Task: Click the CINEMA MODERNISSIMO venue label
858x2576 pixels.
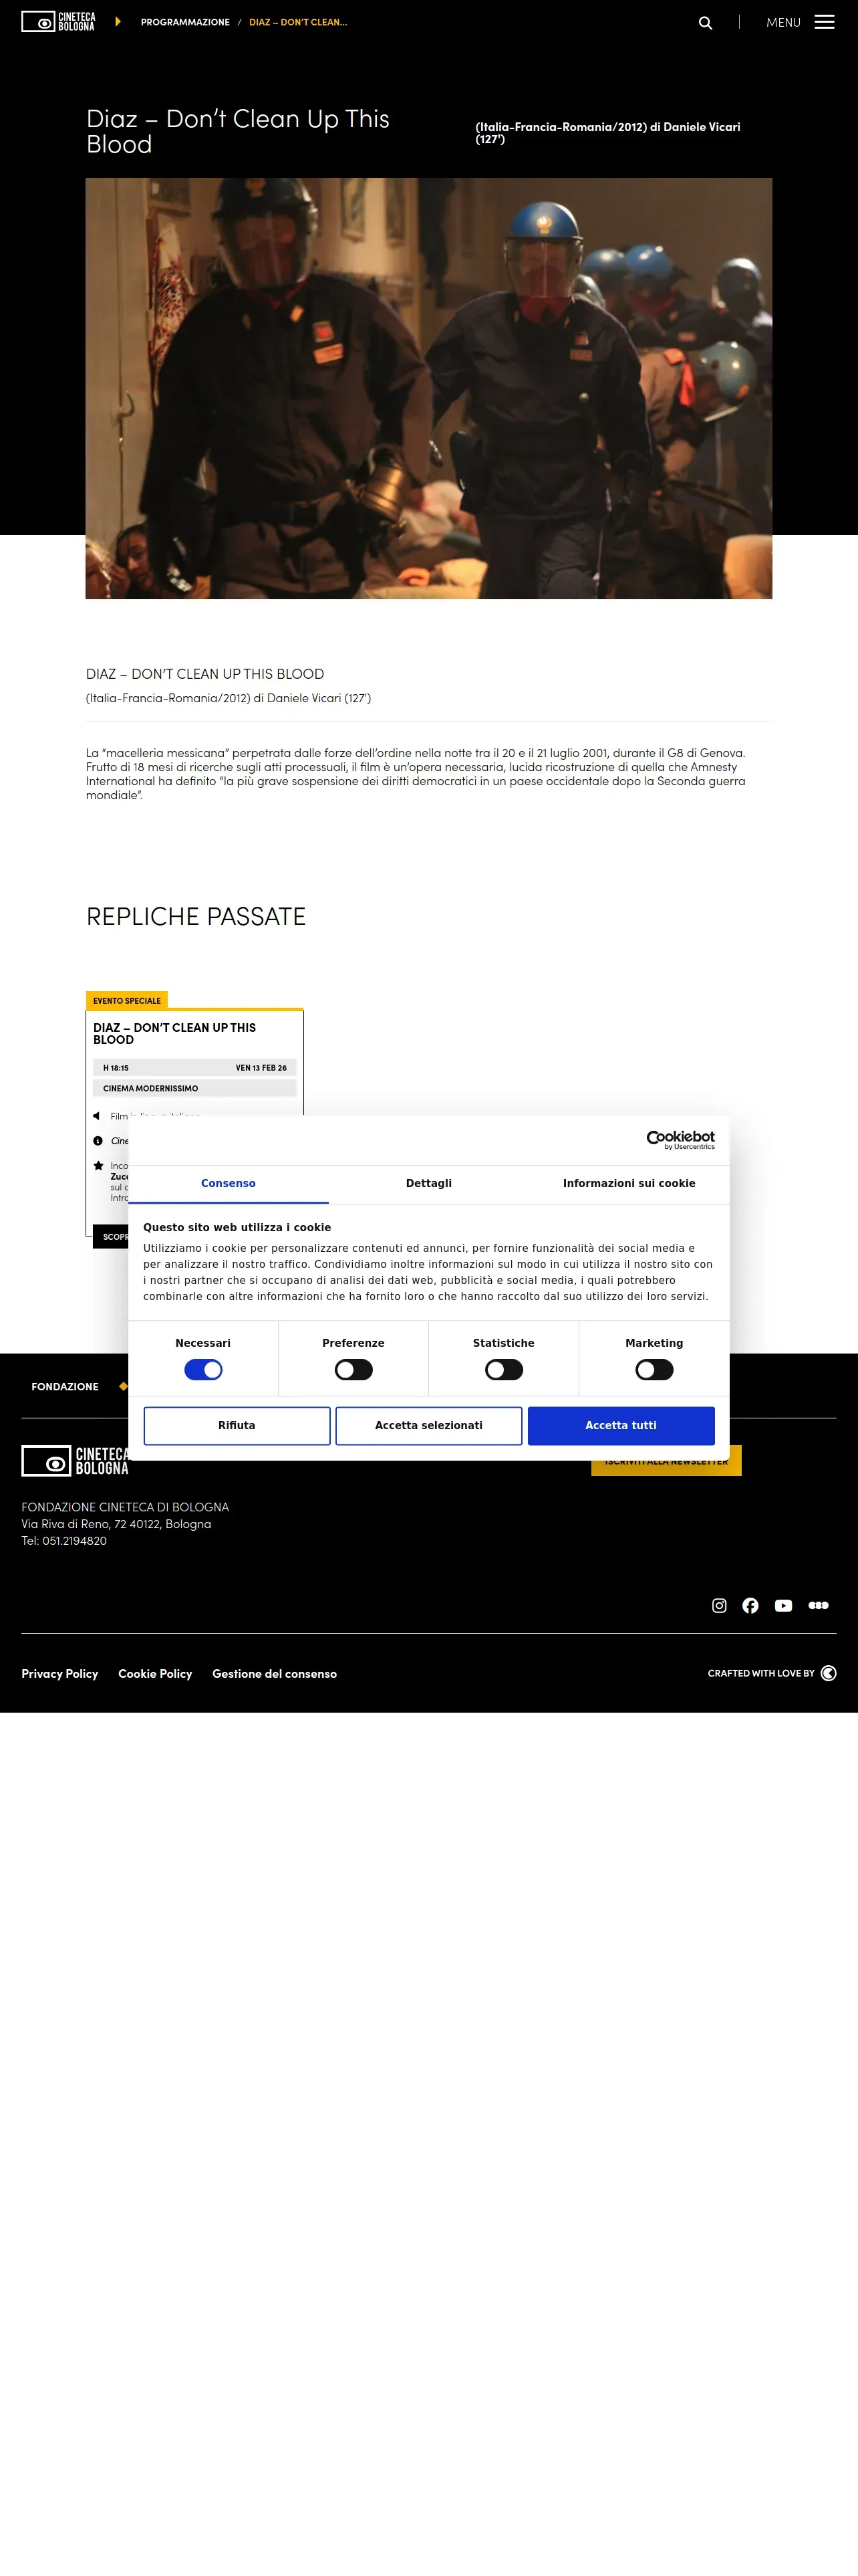Action: (x=151, y=1088)
